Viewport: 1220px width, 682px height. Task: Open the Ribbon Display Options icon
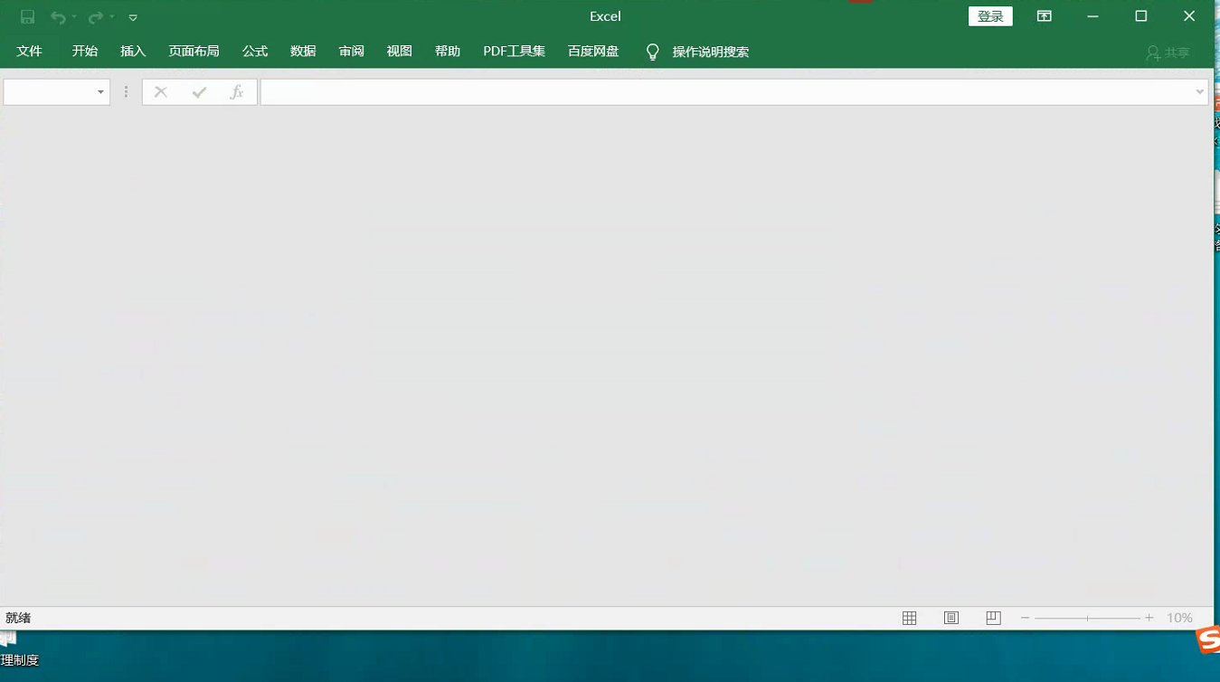coord(1045,16)
